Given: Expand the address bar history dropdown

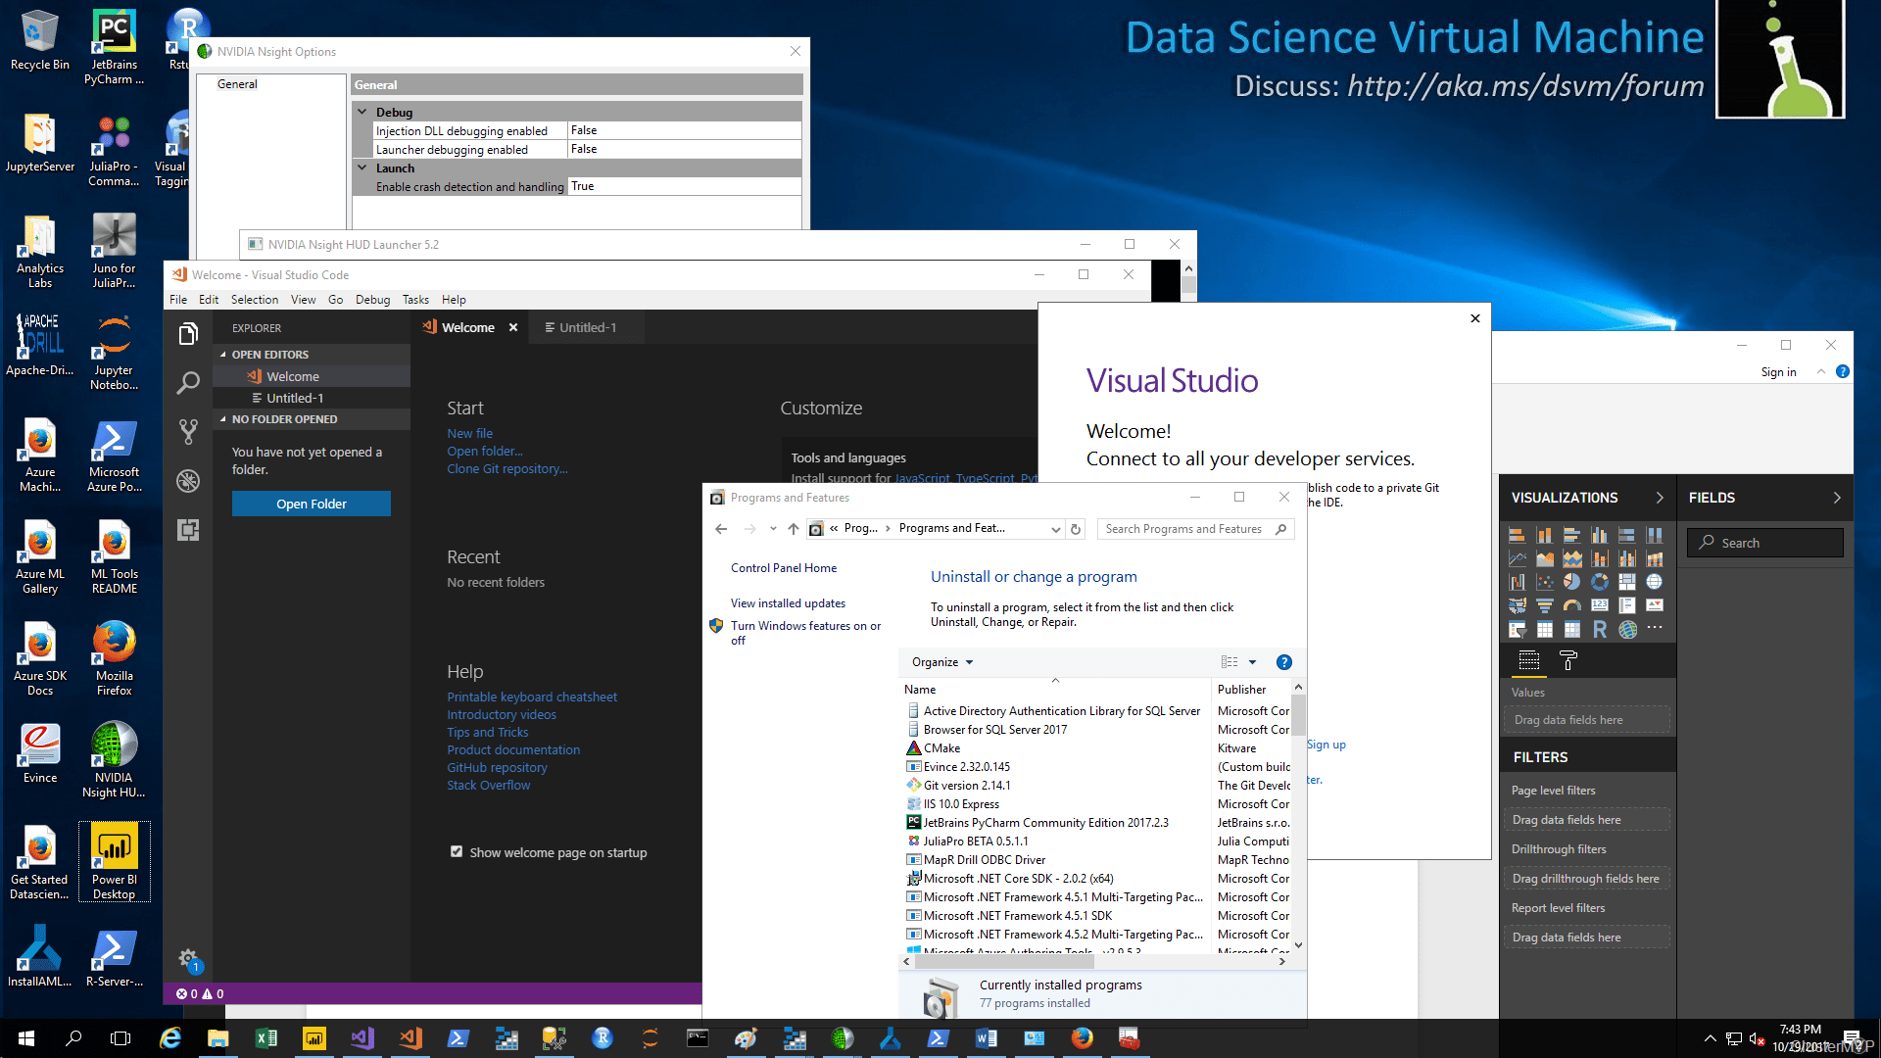Looking at the screenshot, I should coord(1055,529).
